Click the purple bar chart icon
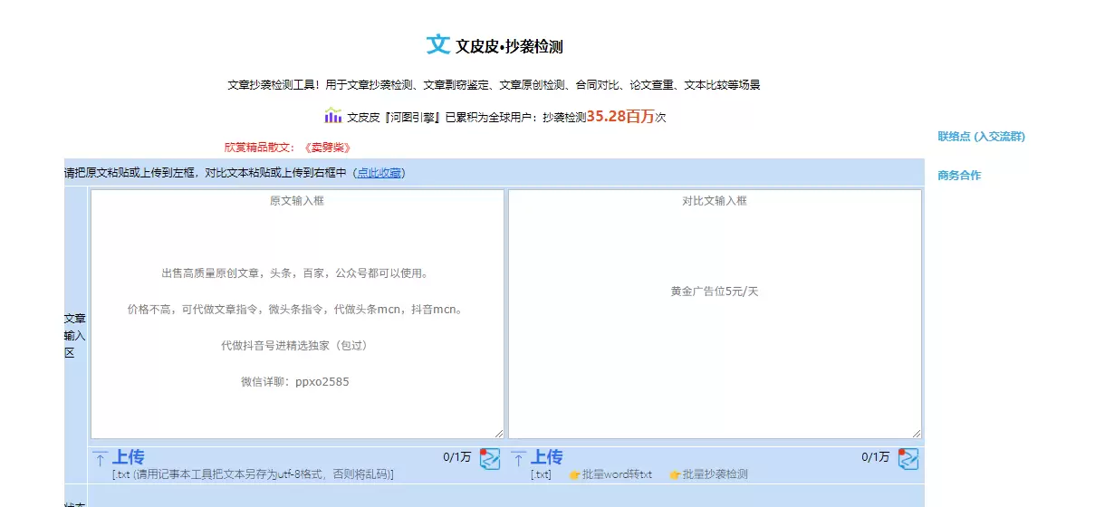 333,116
